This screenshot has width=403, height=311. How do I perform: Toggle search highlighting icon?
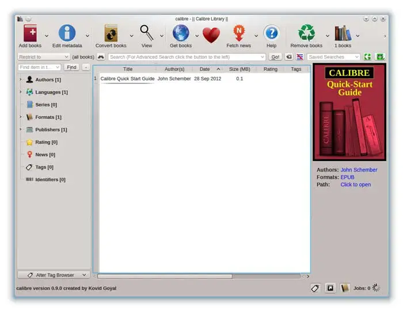300,57
